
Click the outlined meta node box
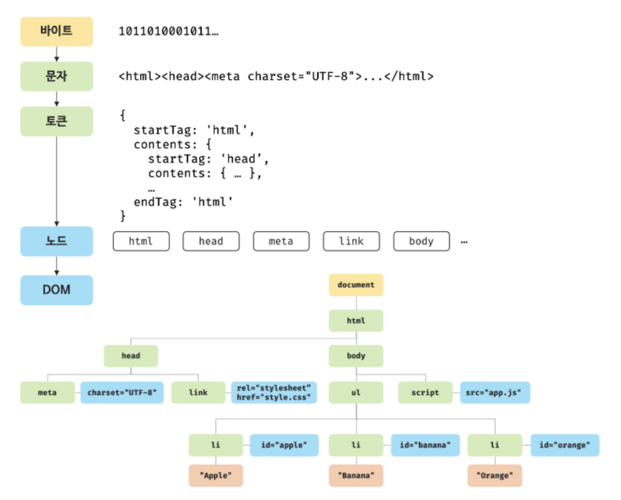[281, 241]
